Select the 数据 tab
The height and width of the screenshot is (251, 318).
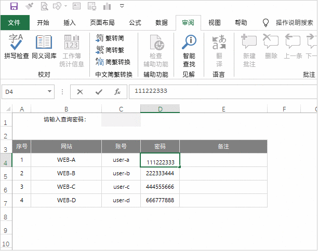tap(162, 22)
